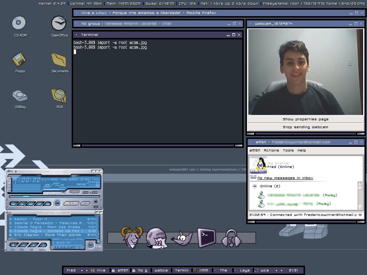The width and height of the screenshot is (367, 275).
Task: Click Stop sending Webcam button
Action: 305,127
